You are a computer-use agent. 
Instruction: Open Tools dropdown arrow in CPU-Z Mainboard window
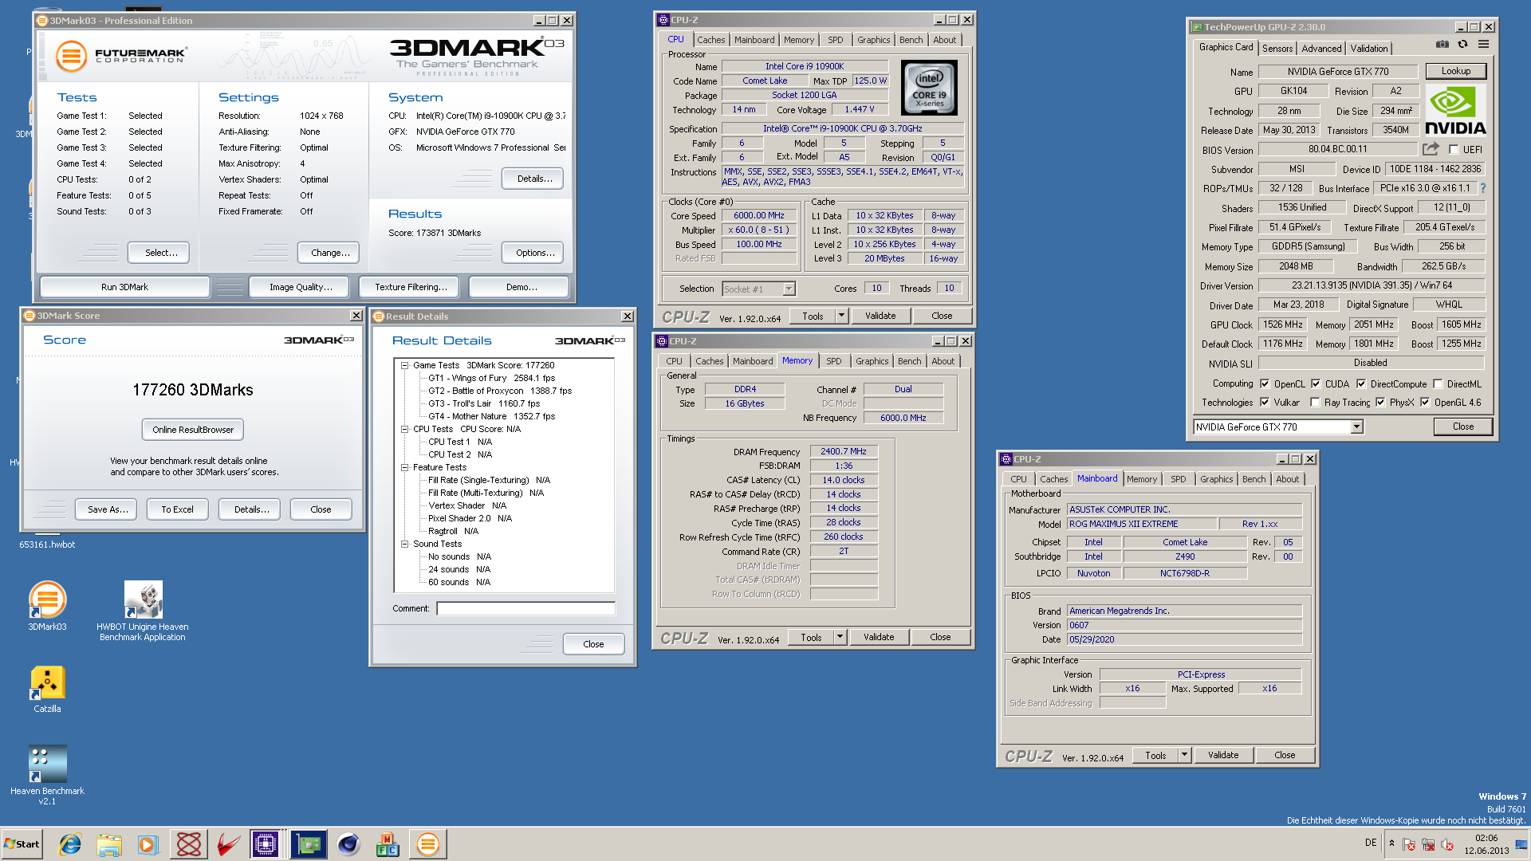[1184, 755]
